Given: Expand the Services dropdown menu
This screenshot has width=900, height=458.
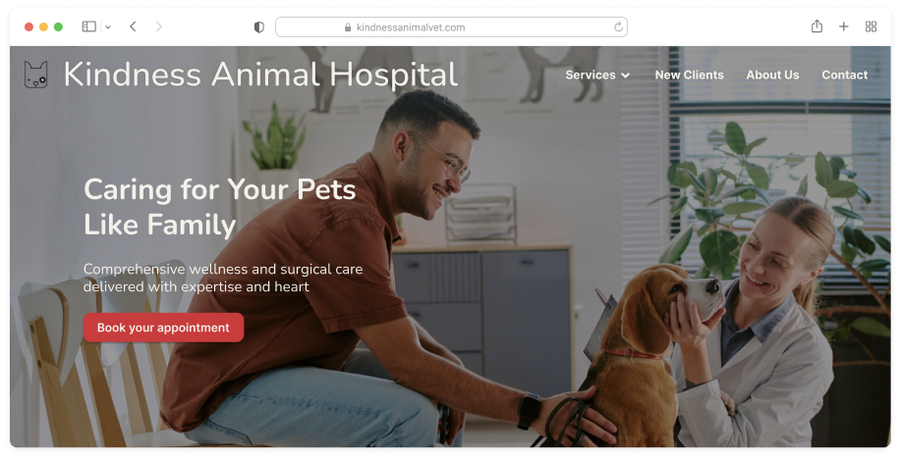Looking at the screenshot, I should pyautogui.click(x=597, y=76).
